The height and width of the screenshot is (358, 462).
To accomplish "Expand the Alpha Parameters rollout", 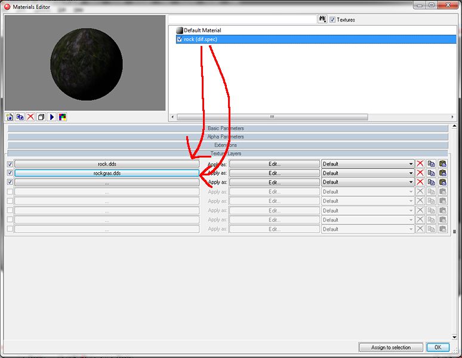I will tap(228, 137).
